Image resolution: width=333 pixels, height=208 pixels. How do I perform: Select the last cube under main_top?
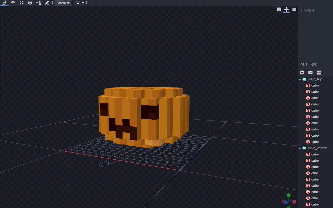[316, 142]
